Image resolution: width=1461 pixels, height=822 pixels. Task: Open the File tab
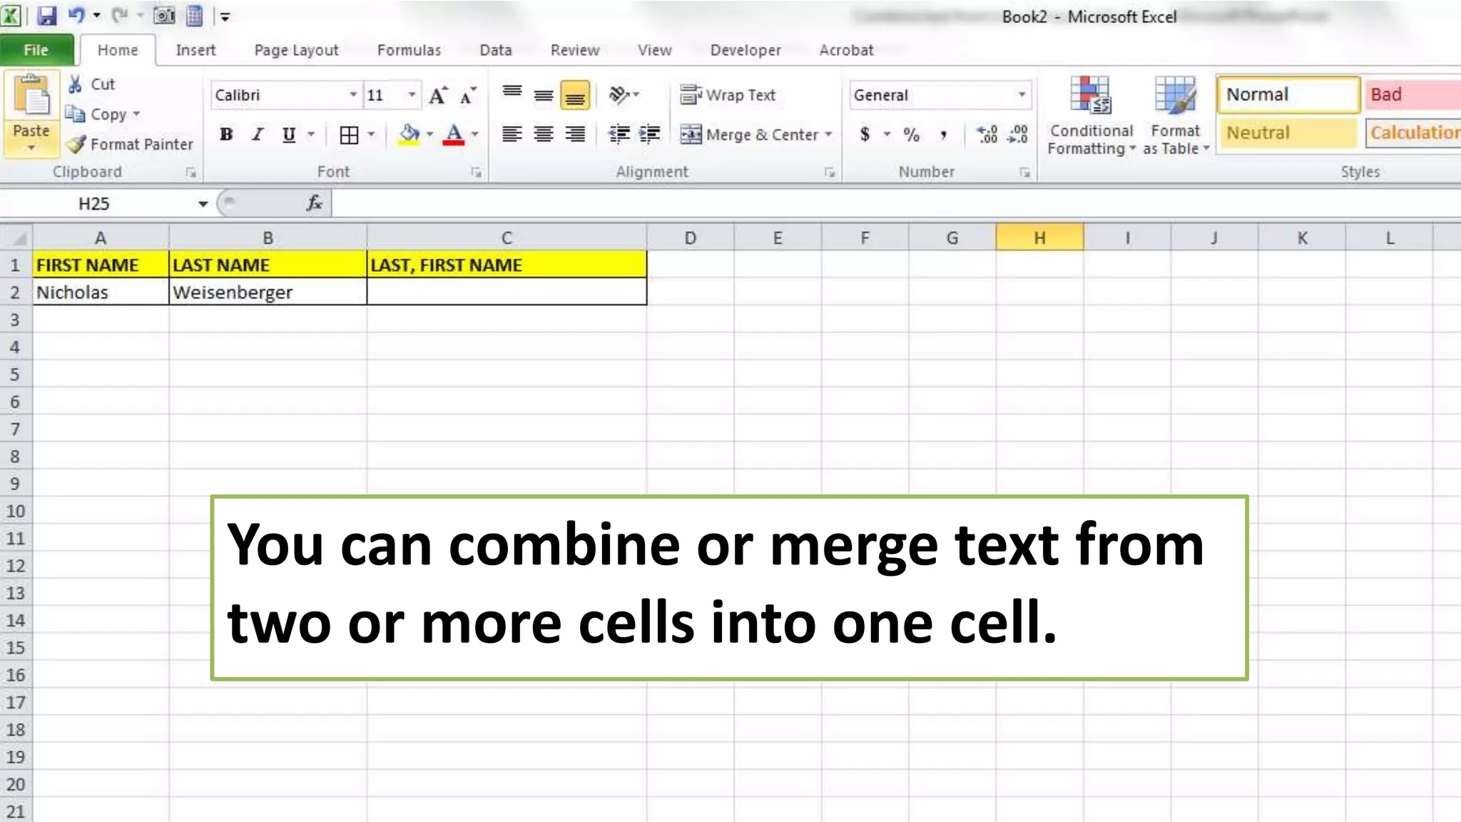pos(36,50)
